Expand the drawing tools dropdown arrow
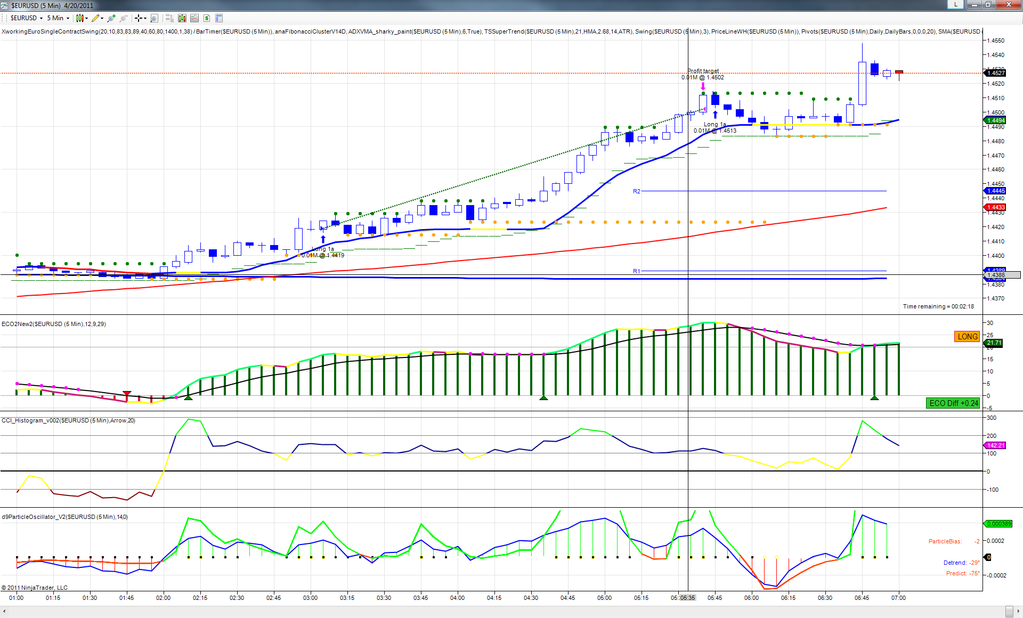Viewport: 1023px width, 618px height. (x=102, y=18)
